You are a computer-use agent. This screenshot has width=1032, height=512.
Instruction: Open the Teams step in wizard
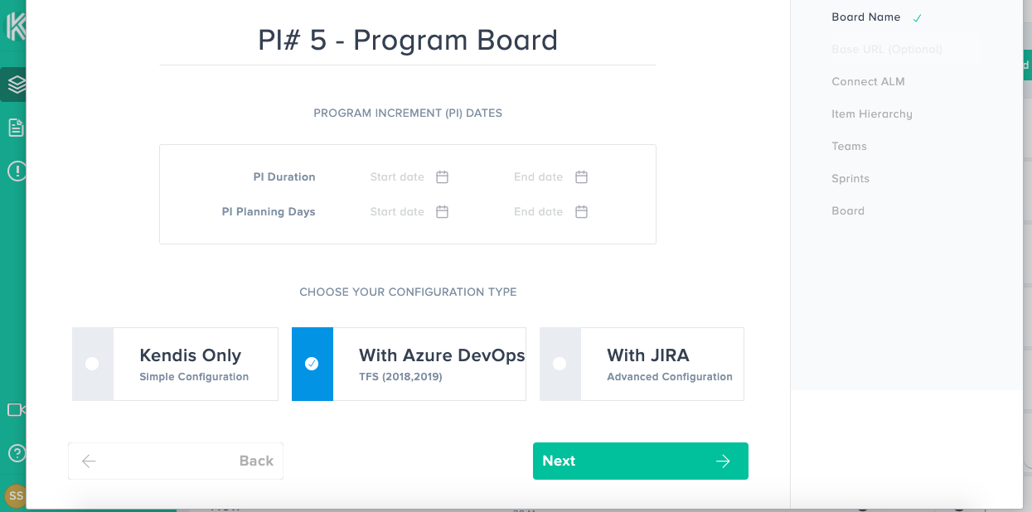click(x=849, y=147)
